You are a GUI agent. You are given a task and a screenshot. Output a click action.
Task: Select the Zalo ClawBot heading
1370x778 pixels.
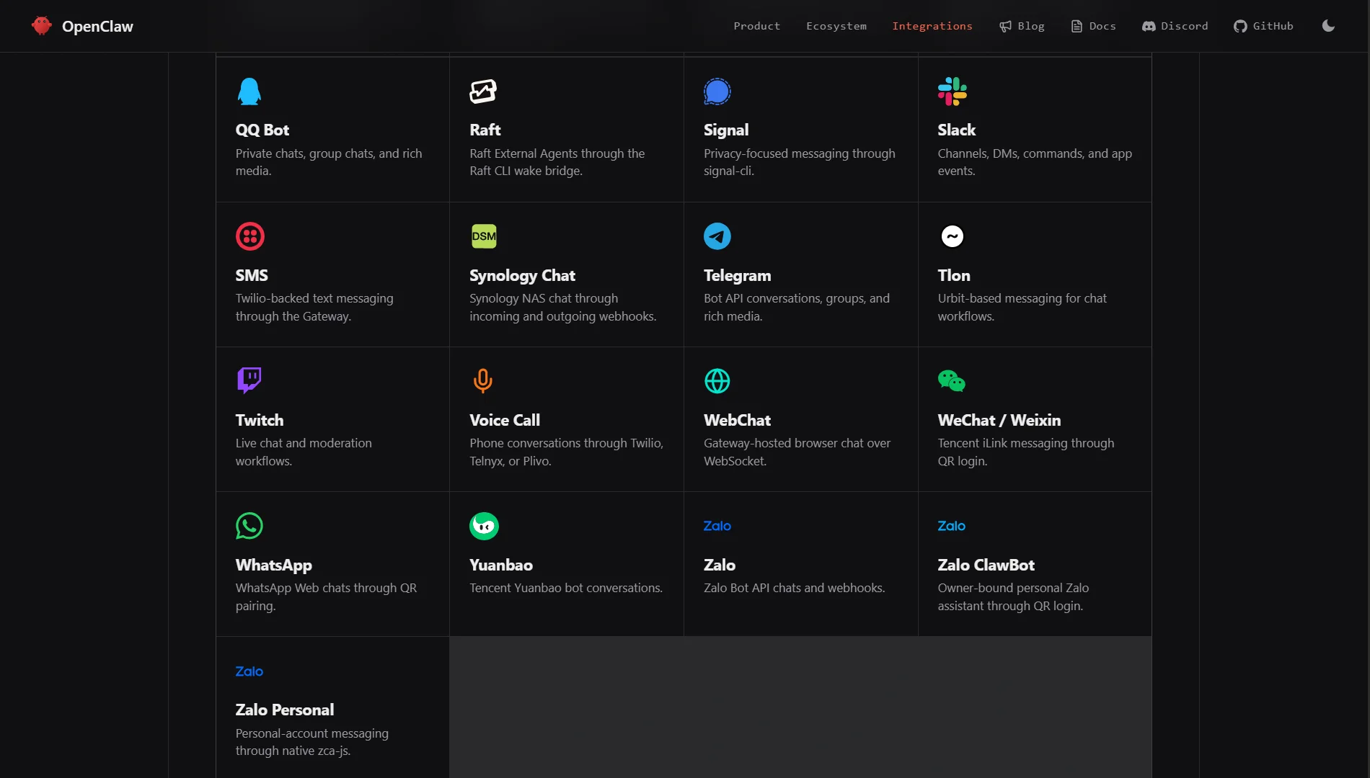[x=986, y=565]
